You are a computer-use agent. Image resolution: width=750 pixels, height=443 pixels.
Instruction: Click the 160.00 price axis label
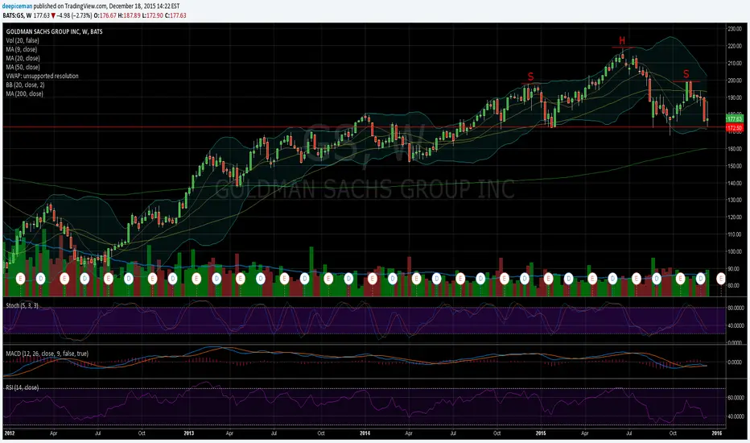(734, 149)
